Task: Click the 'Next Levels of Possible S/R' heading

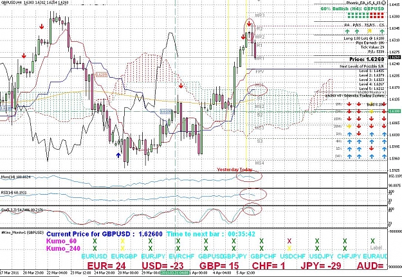Action: (x=362, y=66)
